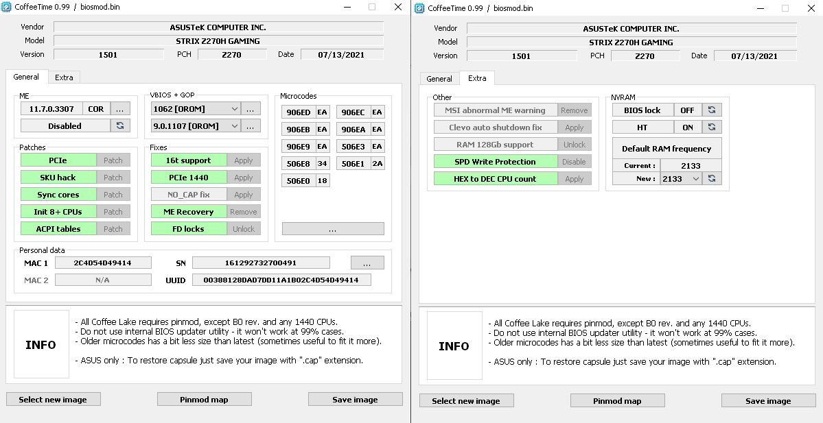Expand the New RAM frequency 2133 dropdown
The height and width of the screenshot is (423, 823).
point(695,179)
